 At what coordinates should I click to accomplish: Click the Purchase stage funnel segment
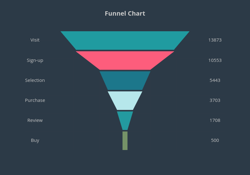pos(125,100)
